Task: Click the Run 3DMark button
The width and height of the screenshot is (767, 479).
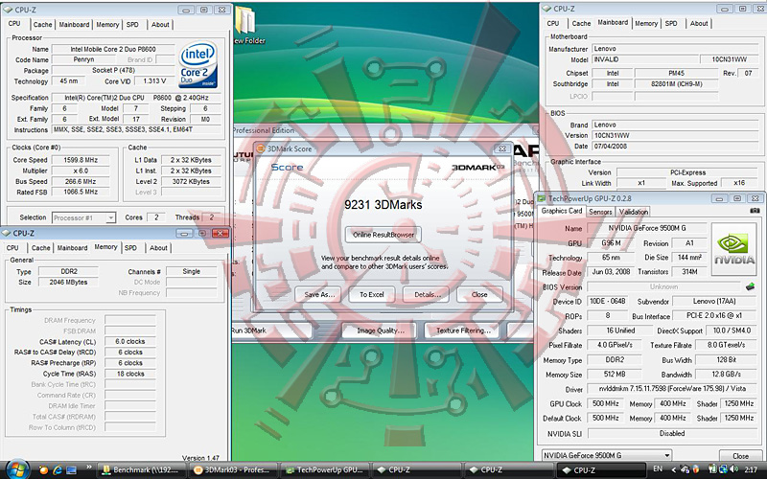Action: 271,331
